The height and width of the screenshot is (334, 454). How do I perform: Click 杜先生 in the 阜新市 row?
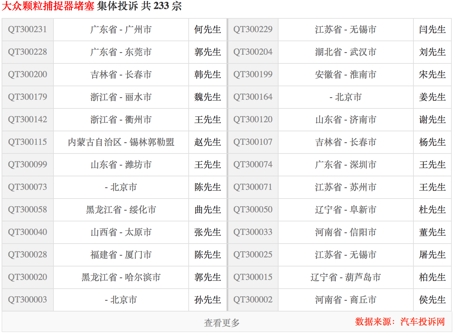click(x=432, y=210)
